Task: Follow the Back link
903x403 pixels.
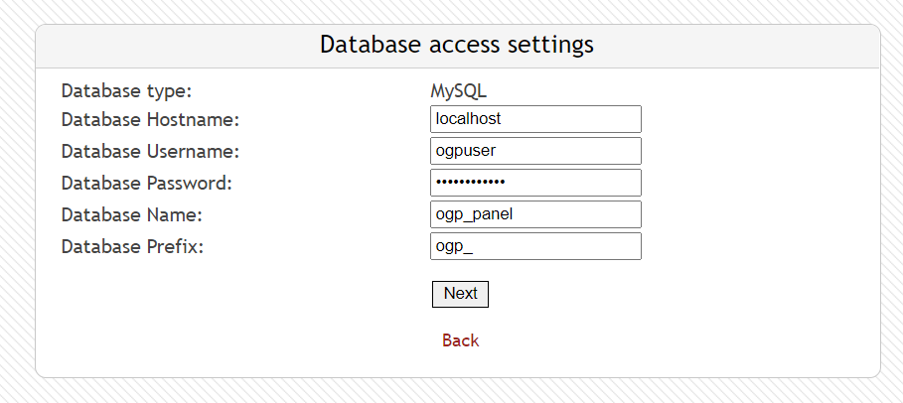Action: pyautogui.click(x=460, y=340)
